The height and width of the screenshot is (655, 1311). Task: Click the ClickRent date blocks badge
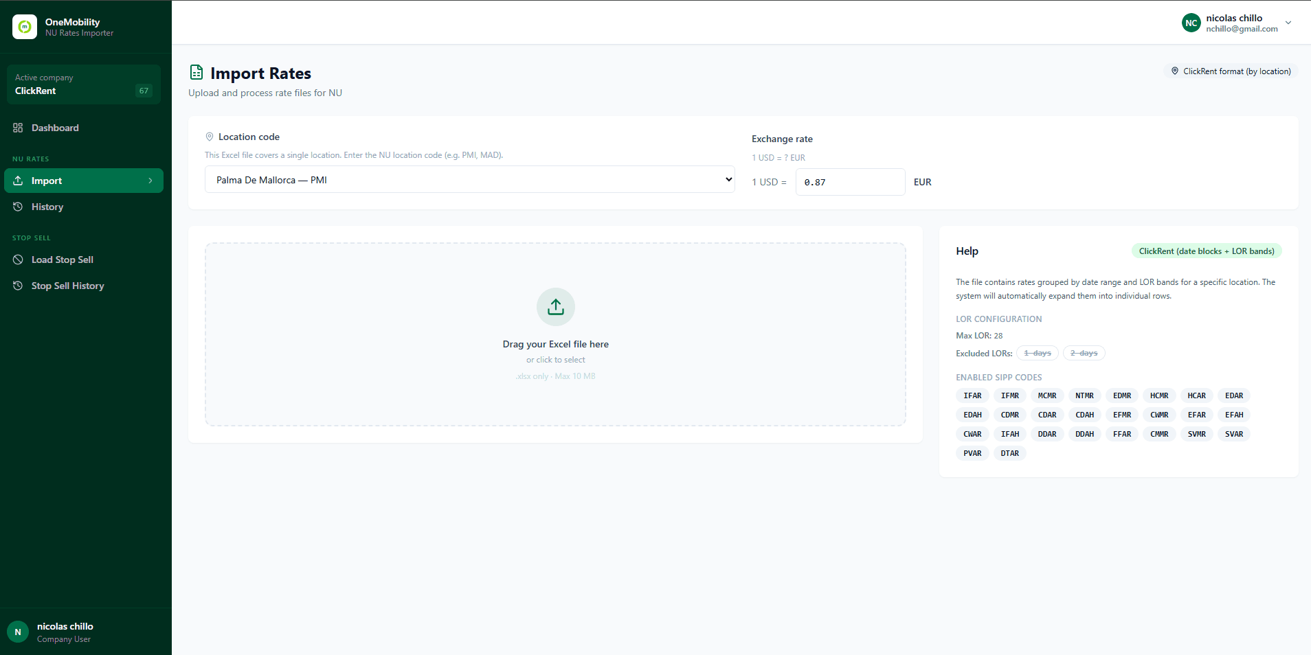tap(1207, 251)
